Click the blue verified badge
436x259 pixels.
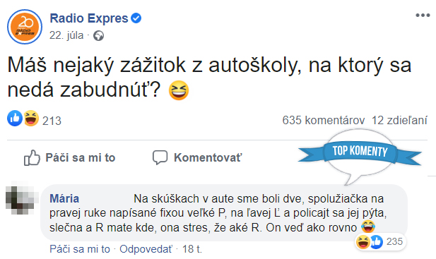point(136,18)
